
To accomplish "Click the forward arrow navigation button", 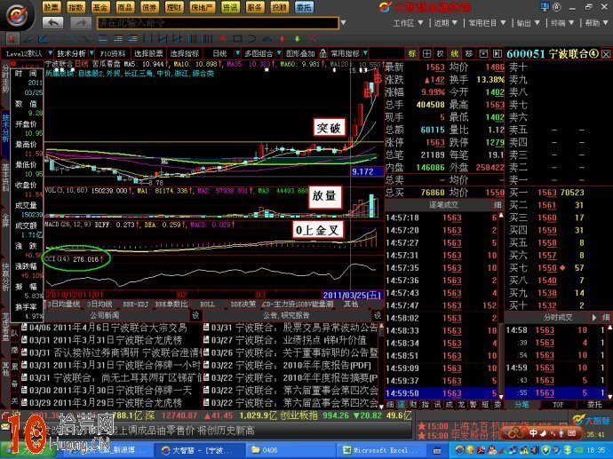I will pos(81,23).
